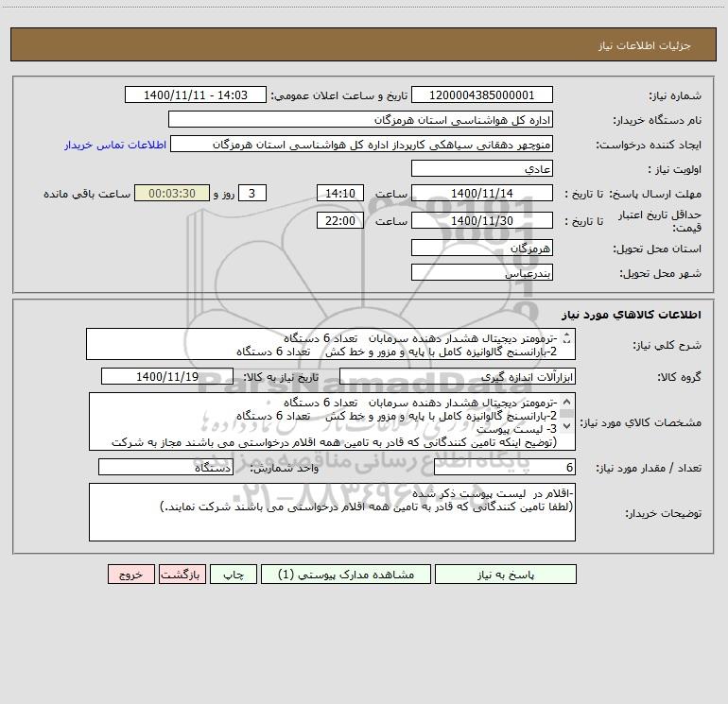This screenshot has width=728, height=704.
Task: Step the general description scroll arrows
Action: (566, 338)
